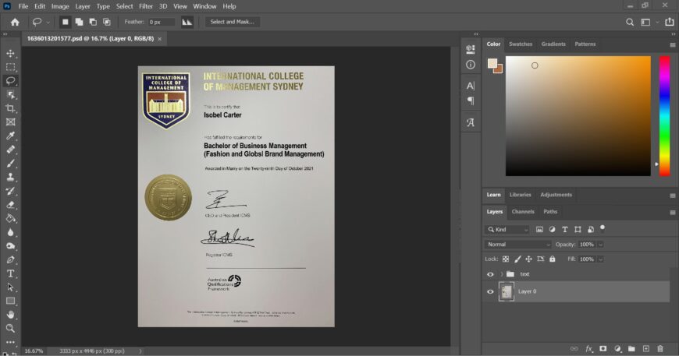Image resolution: width=679 pixels, height=356 pixels.
Task: Open the workspace switcher dropdown
Action: (x=657, y=22)
